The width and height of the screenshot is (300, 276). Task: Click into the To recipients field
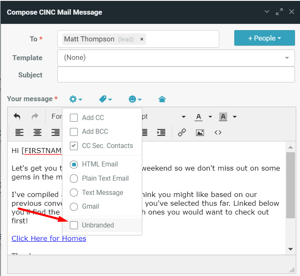click(x=138, y=39)
